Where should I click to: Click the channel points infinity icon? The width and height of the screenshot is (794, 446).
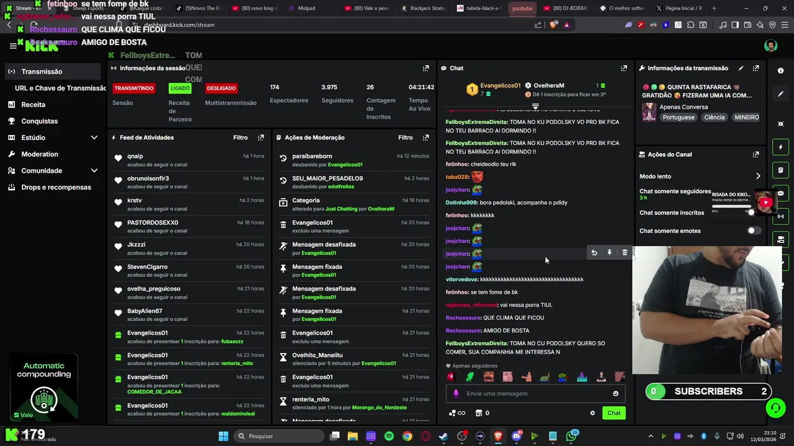pos(457,413)
